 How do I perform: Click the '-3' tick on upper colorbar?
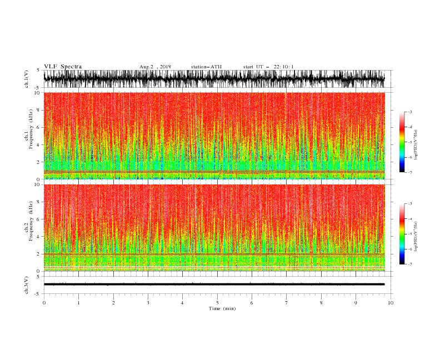[x=409, y=112]
